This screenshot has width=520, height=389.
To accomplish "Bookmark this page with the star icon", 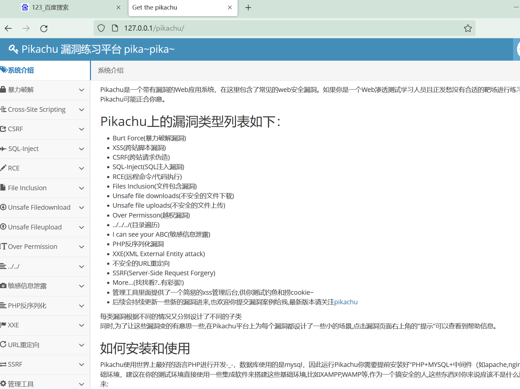I will tap(468, 28).
